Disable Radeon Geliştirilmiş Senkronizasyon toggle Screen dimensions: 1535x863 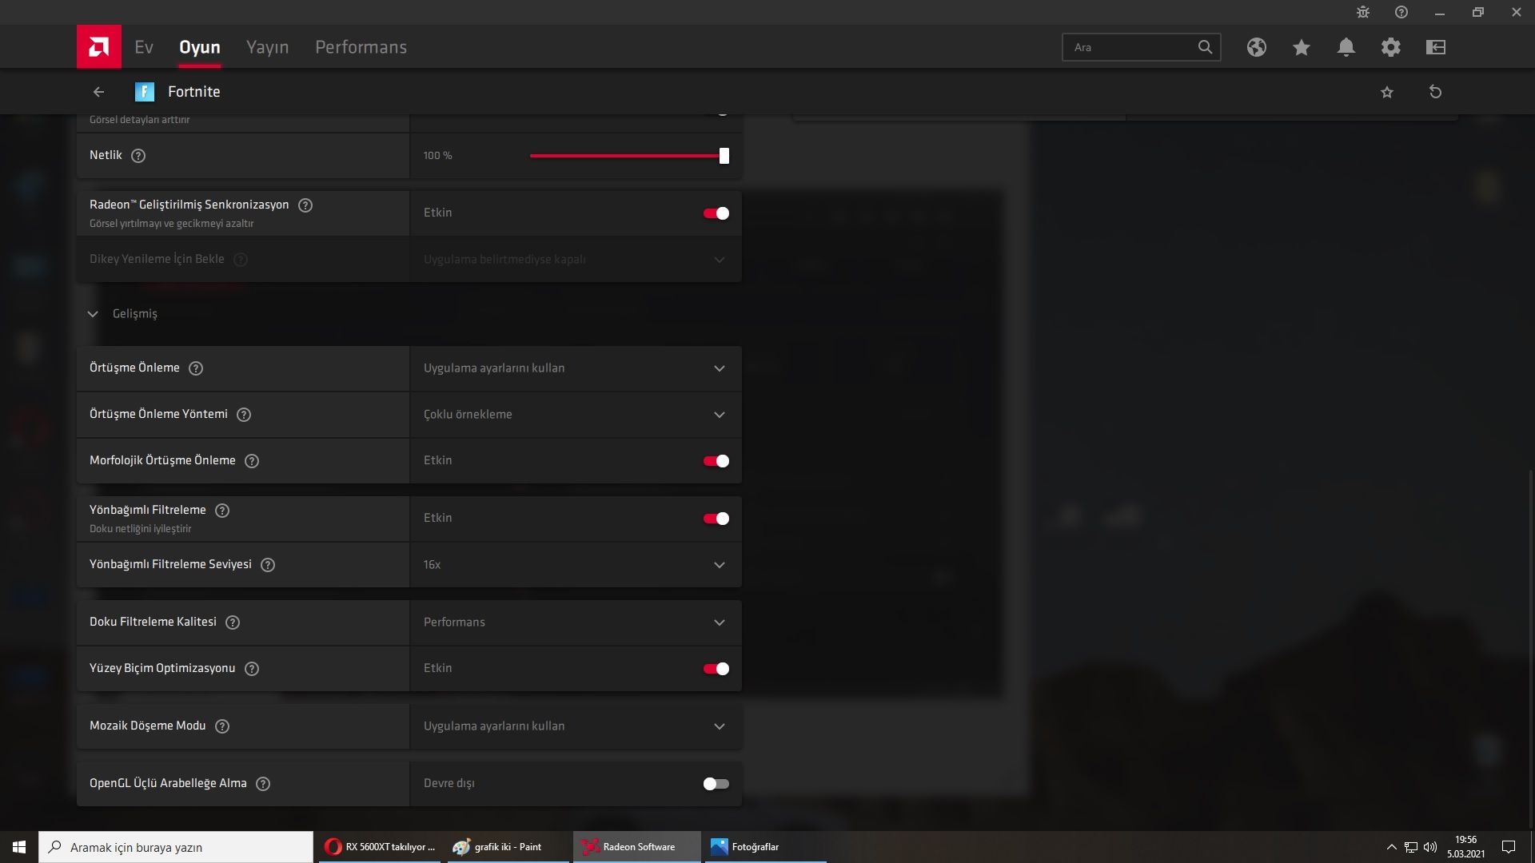click(716, 213)
